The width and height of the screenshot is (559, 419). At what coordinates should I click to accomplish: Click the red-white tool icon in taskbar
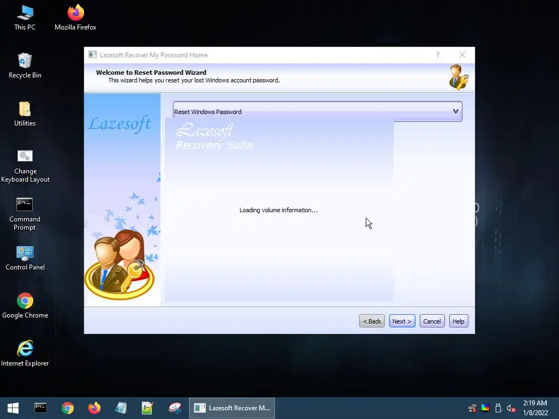[175, 408]
